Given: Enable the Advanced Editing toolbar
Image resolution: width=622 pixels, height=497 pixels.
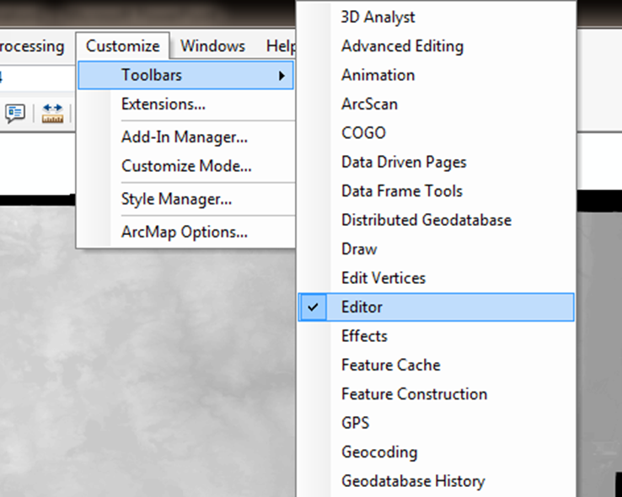Looking at the screenshot, I should pos(436,46).
